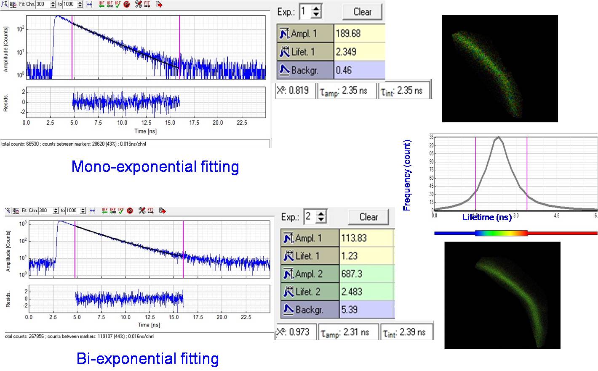The height and width of the screenshot is (371, 598).
Task: Click the red round IRF icon in top toolbar
Action: [127, 4]
